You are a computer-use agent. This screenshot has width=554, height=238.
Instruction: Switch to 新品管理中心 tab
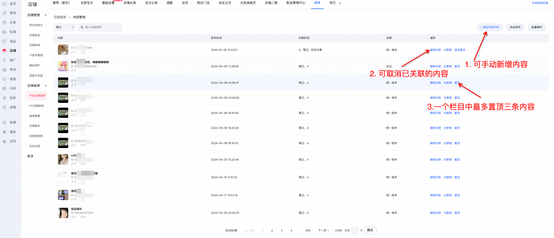click(x=296, y=3)
